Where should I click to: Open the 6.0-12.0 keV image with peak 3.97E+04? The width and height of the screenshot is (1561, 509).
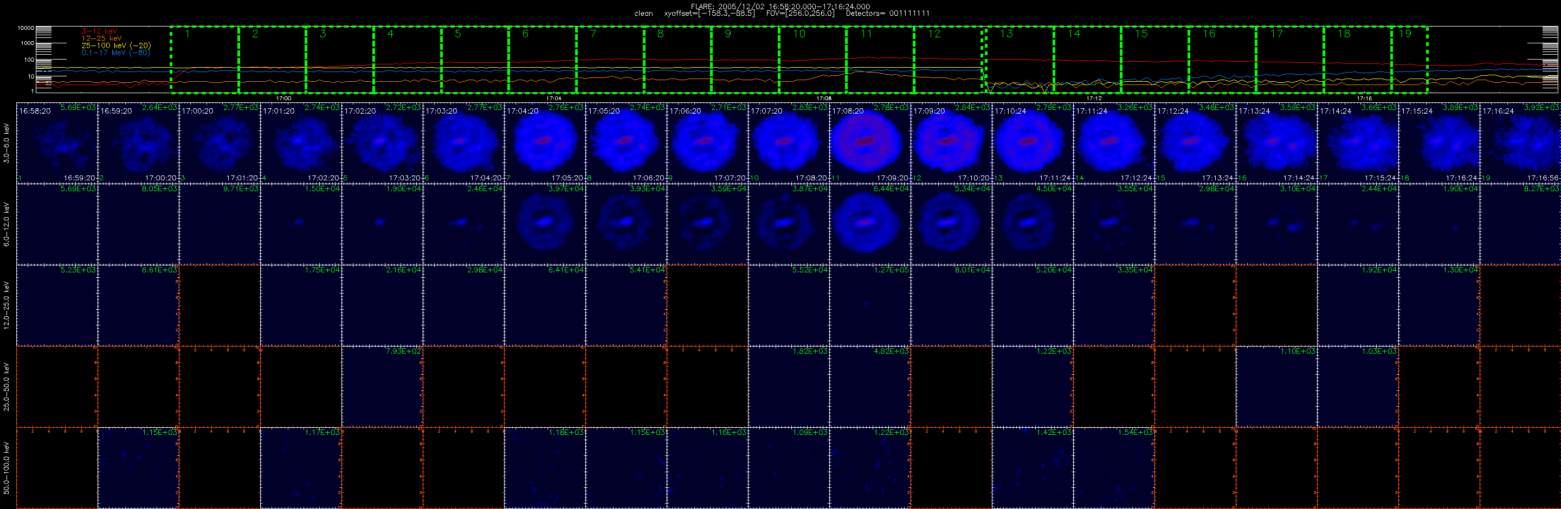[x=545, y=224]
